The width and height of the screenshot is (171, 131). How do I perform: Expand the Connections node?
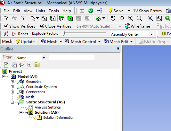coord(12,92)
